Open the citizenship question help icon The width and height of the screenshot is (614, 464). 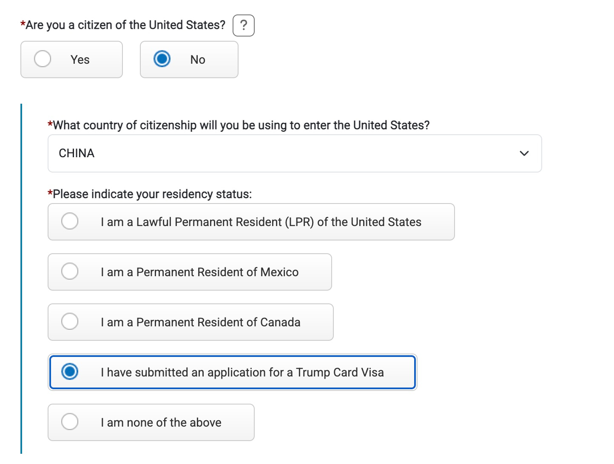244,25
